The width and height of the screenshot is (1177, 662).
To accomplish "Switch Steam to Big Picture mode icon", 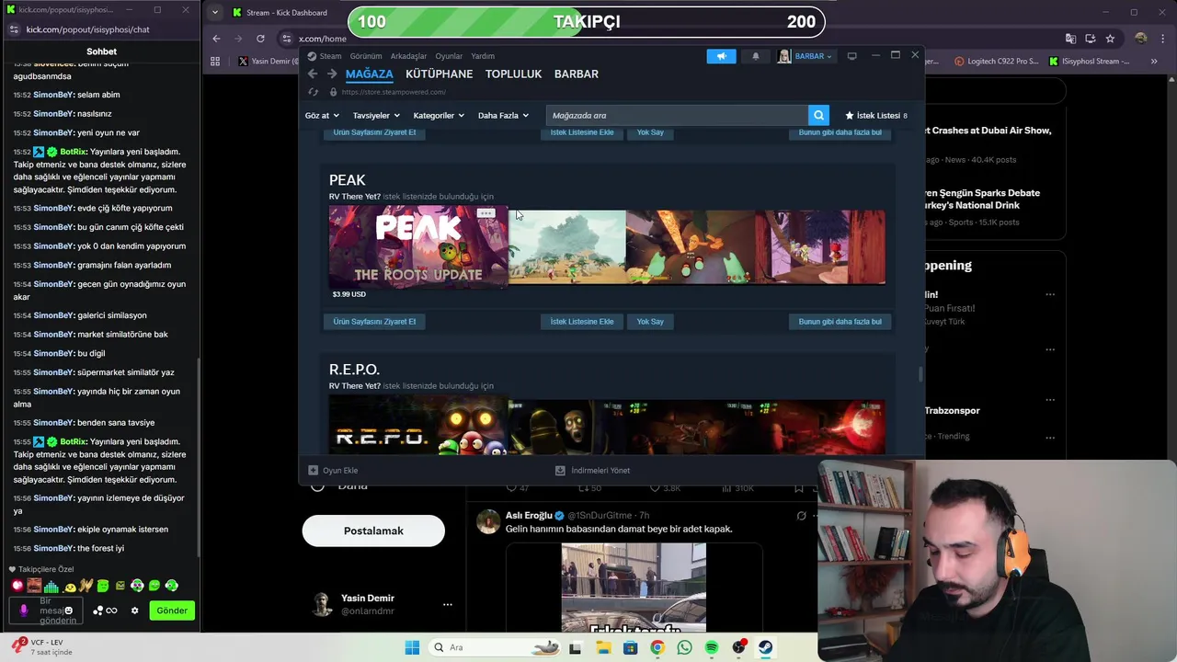I will click(851, 56).
